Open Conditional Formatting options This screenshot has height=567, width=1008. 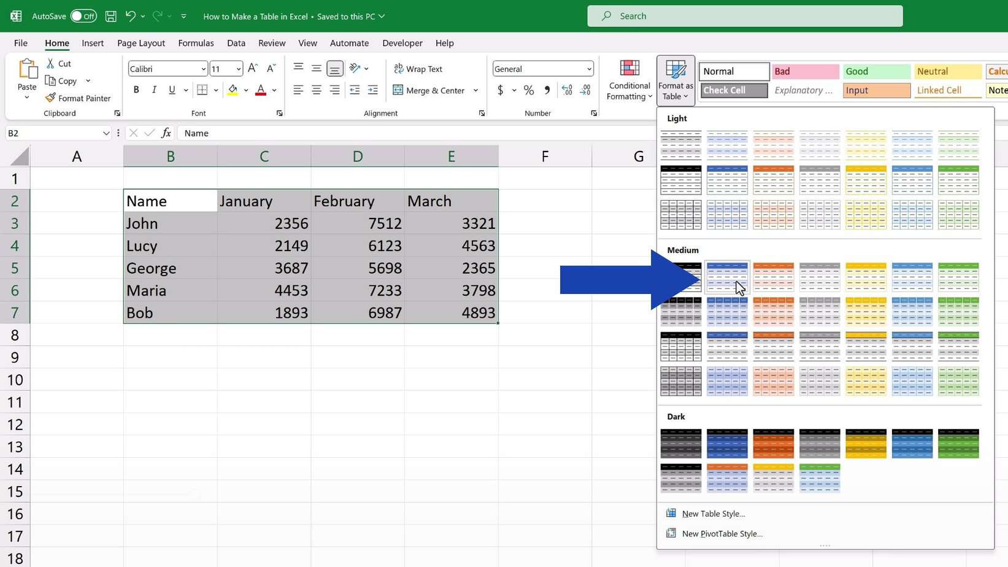pos(628,80)
